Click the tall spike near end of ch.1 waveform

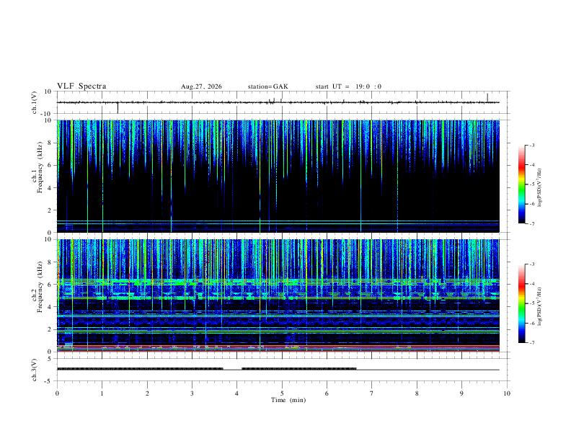coord(487,98)
